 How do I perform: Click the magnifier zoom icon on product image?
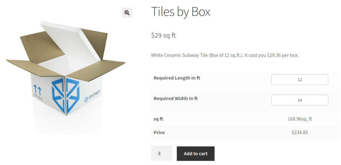127,13
